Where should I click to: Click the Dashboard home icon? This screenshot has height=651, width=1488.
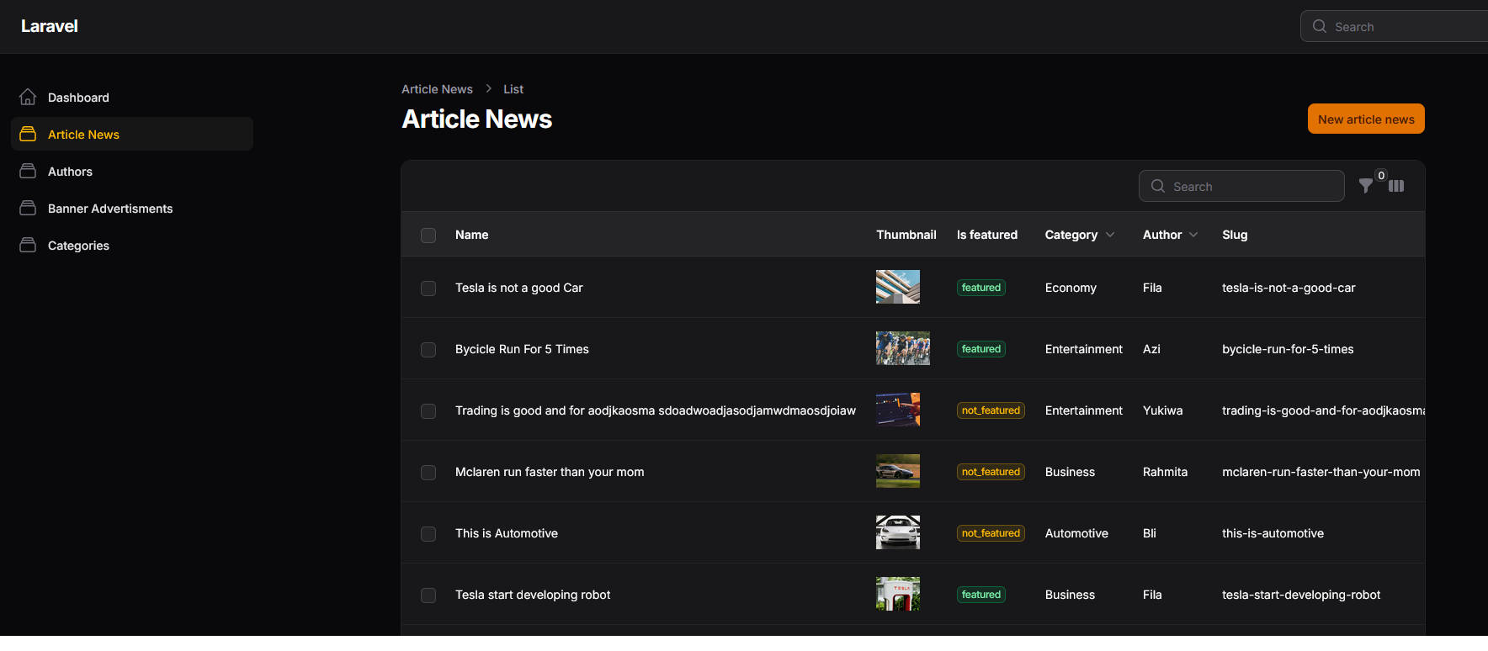point(28,98)
